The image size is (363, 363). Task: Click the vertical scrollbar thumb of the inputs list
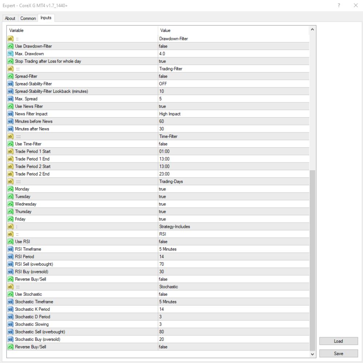[312, 260]
